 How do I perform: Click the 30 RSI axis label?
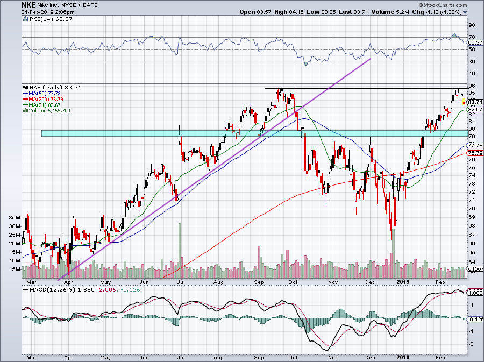pos(472,62)
